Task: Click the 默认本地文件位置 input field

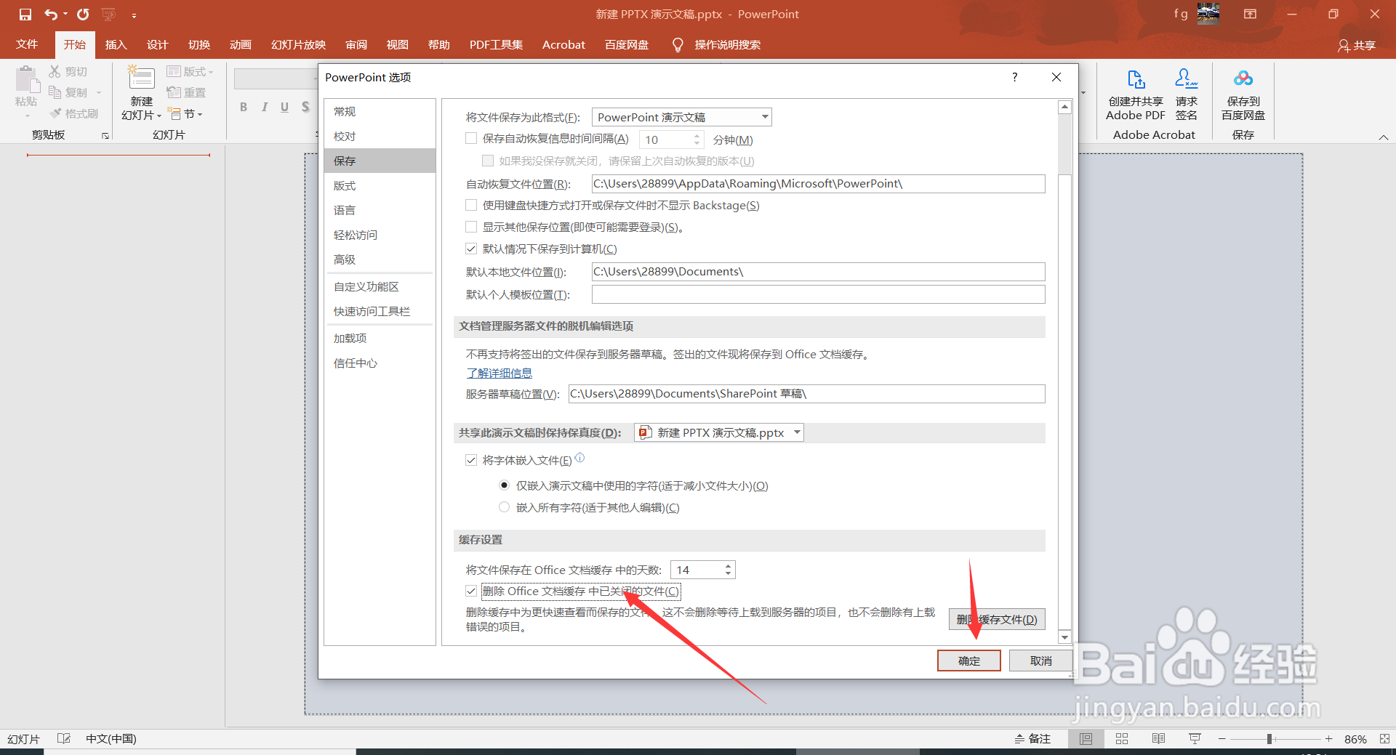Action: pyautogui.click(x=817, y=271)
